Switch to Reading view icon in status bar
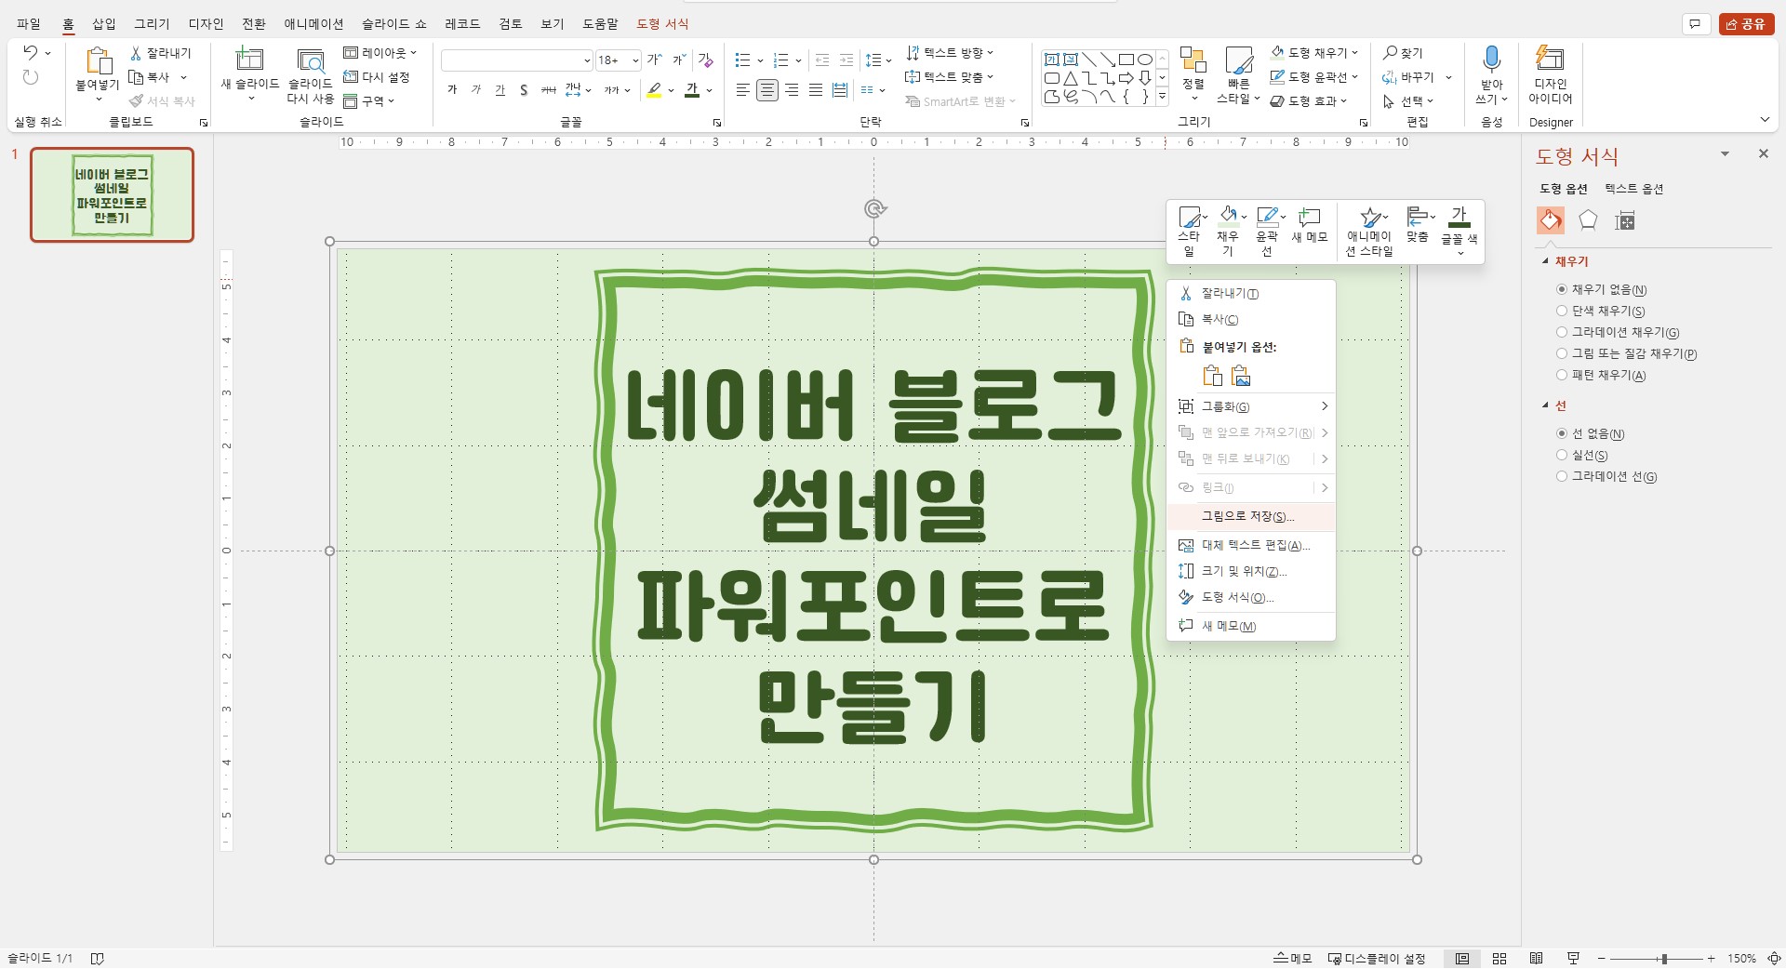 [1537, 959]
